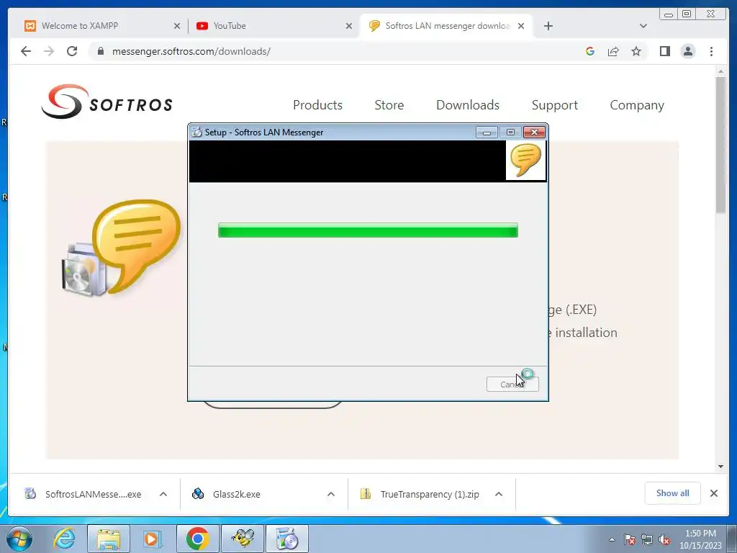
Task: Restore down the Chrome window
Action: click(686, 14)
